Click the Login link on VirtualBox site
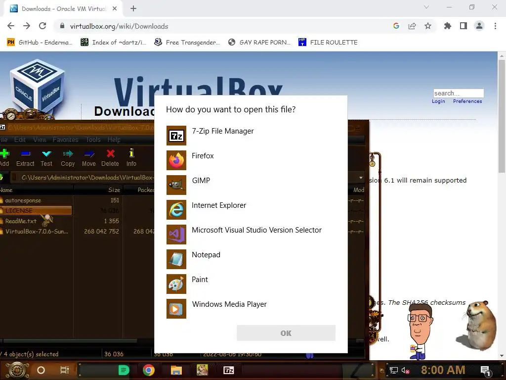 (x=438, y=101)
